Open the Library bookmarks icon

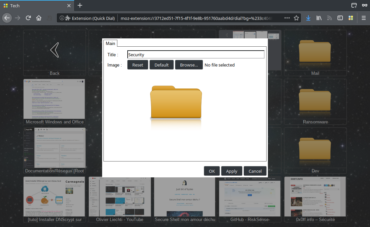click(319, 18)
